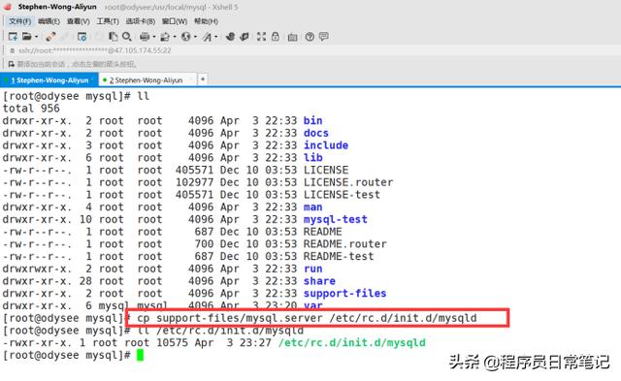The image size is (621, 381).
Task: Click the Paste clipboard icon
Action: (x=114, y=37)
